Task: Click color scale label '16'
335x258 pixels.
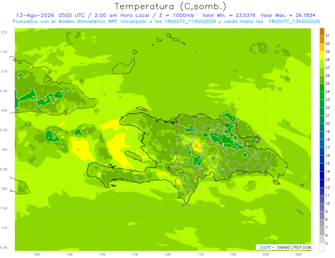Action: pos(328,156)
